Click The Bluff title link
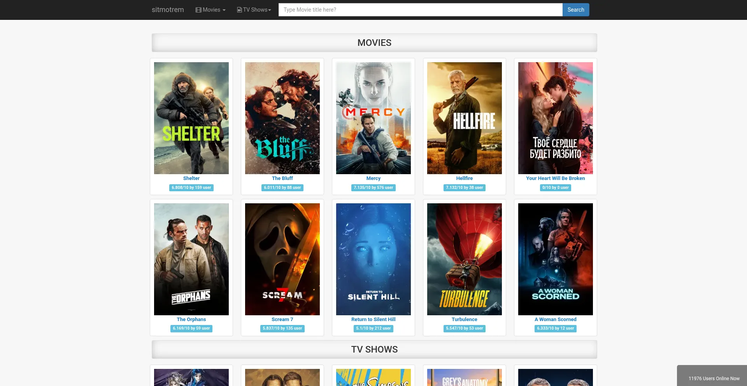Viewport: 747px width, 386px height. tap(282, 178)
